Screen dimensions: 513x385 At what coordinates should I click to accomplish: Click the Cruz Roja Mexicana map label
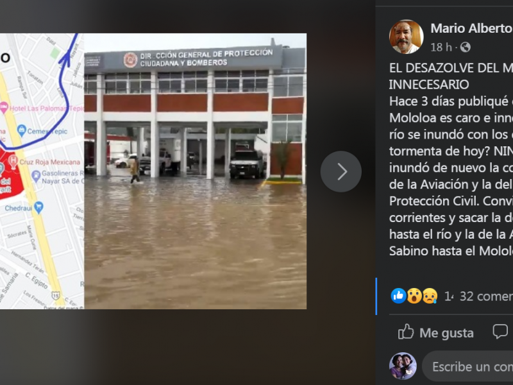pyautogui.click(x=49, y=162)
